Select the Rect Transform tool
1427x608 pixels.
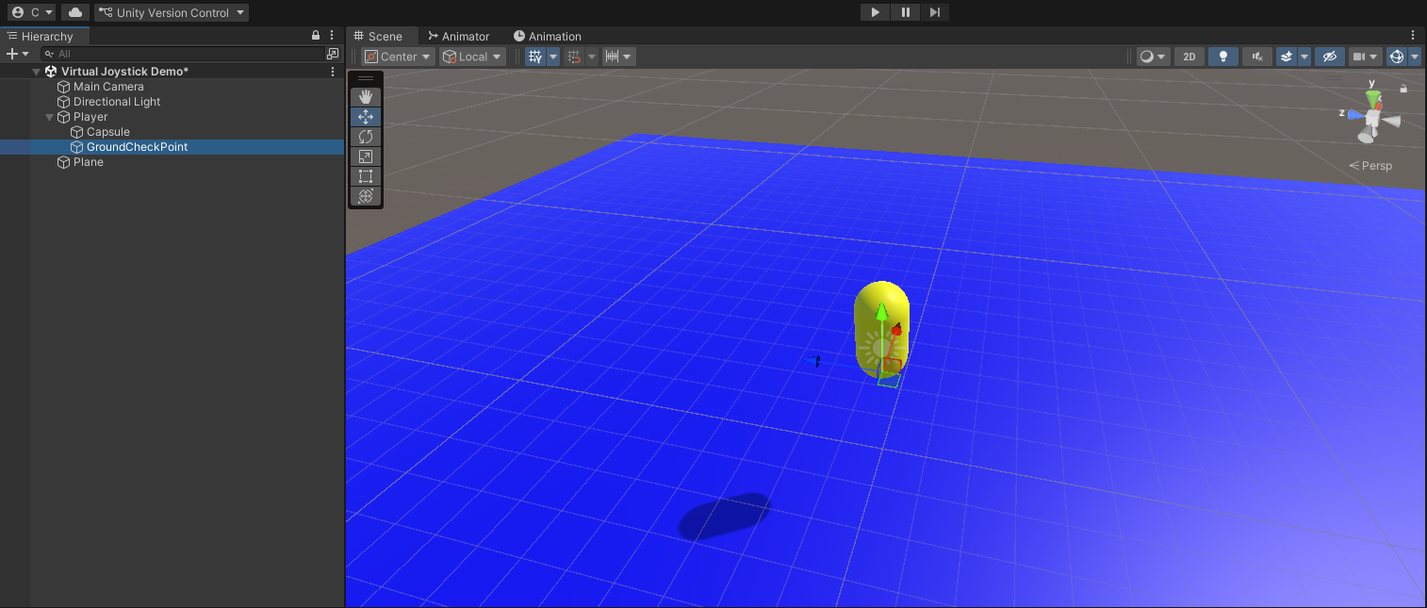[x=365, y=176]
